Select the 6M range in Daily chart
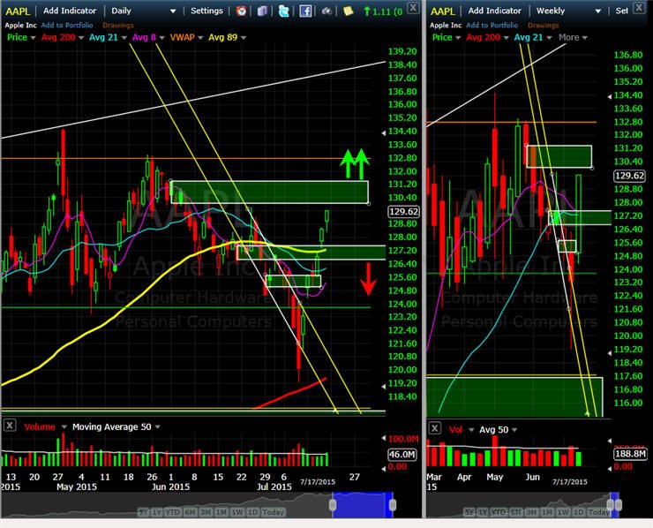The image size is (653, 528). (x=190, y=512)
